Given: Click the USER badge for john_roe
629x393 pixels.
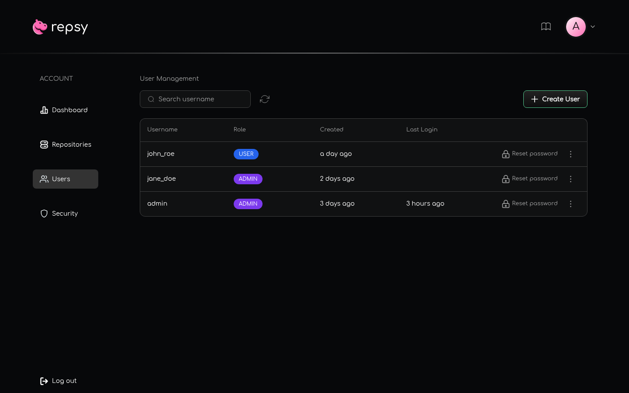Looking at the screenshot, I should 246,154.
